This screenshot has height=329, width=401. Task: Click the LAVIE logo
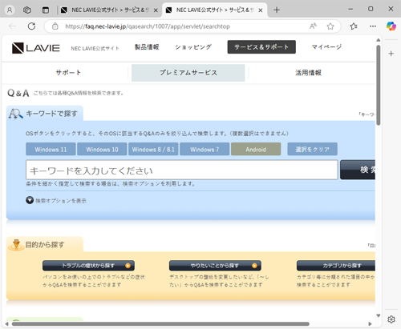[x=36, y=48]
